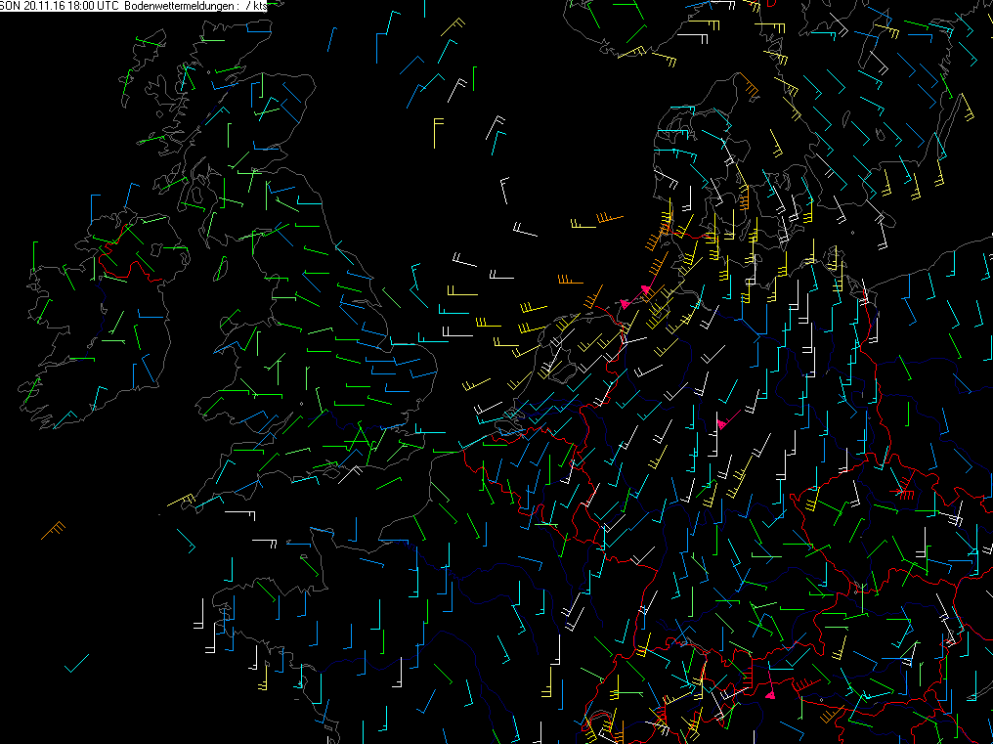Viewport: 993px width, 744px height.
Task: Click the Isle of Man outline
Action: [x=221, y=269]
